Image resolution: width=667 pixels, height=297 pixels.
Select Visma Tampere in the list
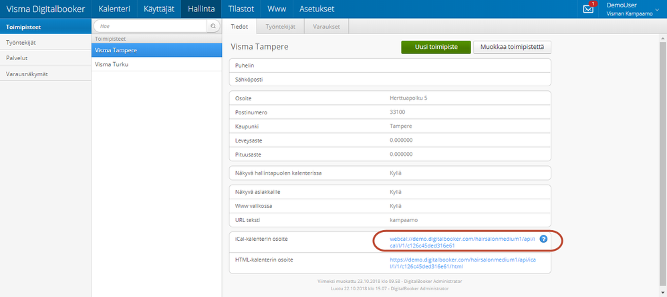(x=156, y=50)
